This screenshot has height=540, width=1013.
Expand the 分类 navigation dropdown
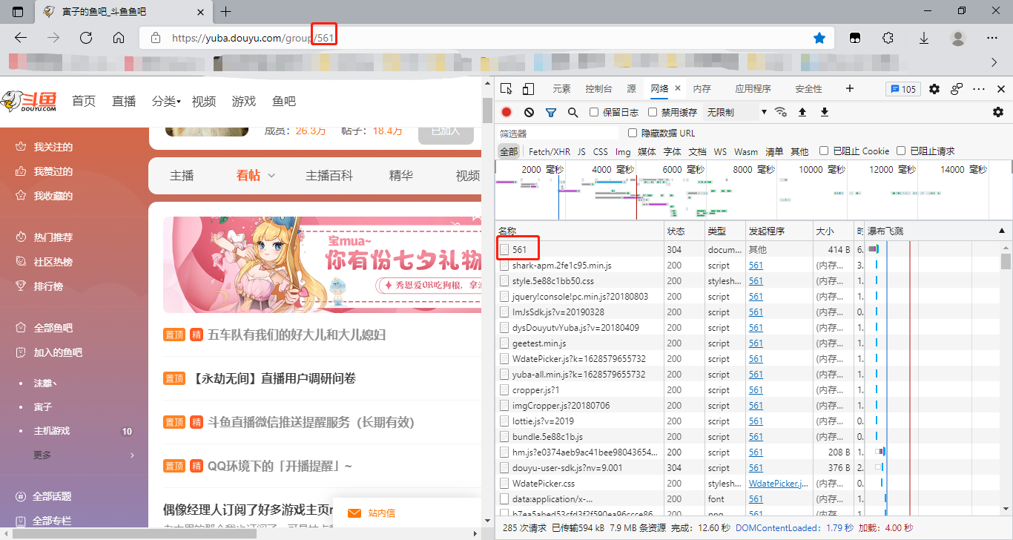point(166,102)
